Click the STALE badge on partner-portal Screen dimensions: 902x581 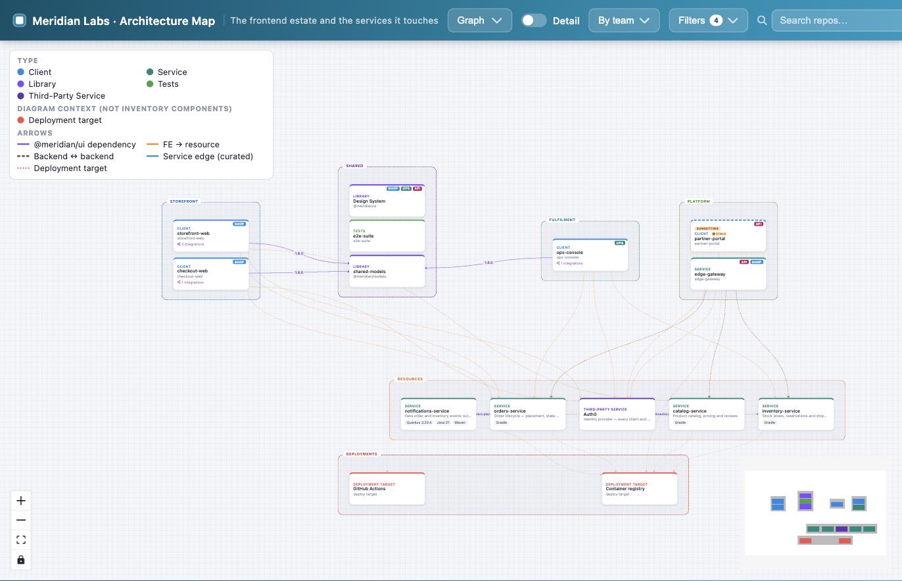click(719, 234)
